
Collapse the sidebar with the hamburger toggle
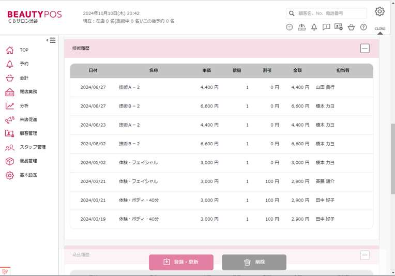click(x=51, y=40)
